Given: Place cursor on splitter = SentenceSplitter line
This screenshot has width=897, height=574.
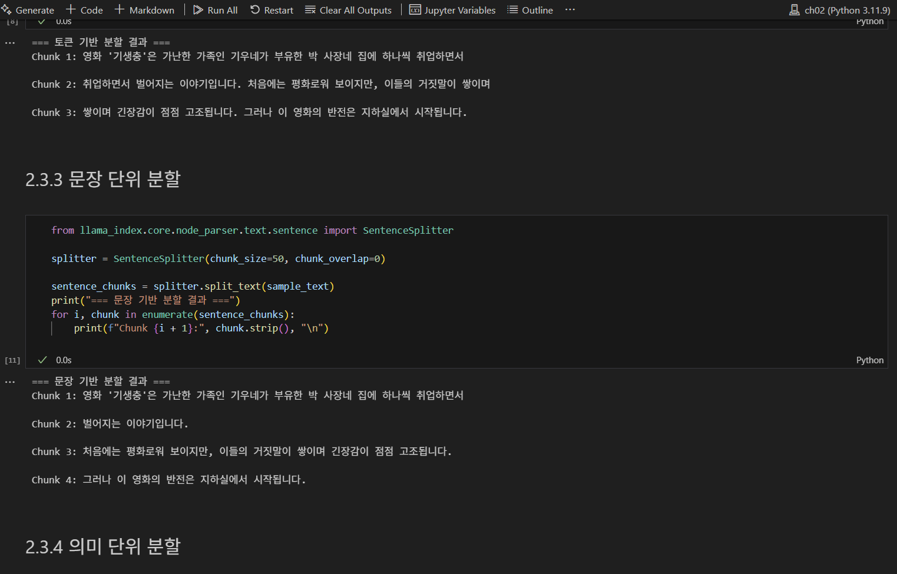Looking at the screenshot, I should coord(218,258).
